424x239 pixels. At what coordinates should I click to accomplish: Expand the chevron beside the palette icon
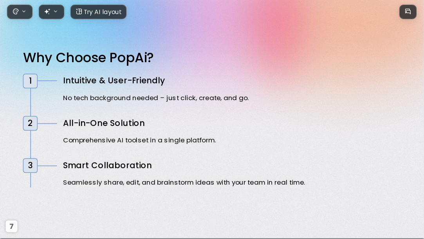24,11
